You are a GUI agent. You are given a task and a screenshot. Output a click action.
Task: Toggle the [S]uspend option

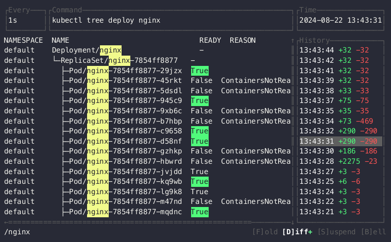point(337,232)
